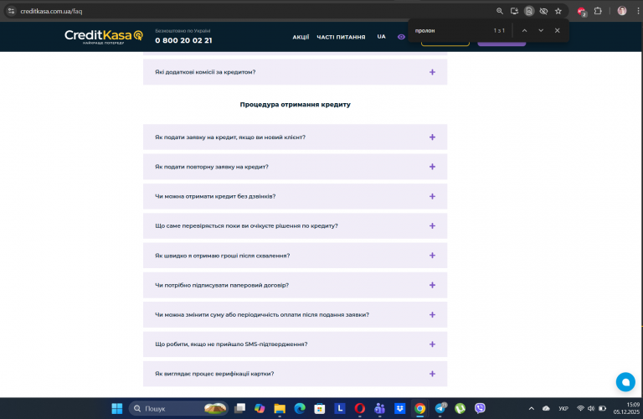Expand 'Як подати повторну заявку на кредит?'
The height and width of the screenshot is (419, 643).
[x=295, y=167]
